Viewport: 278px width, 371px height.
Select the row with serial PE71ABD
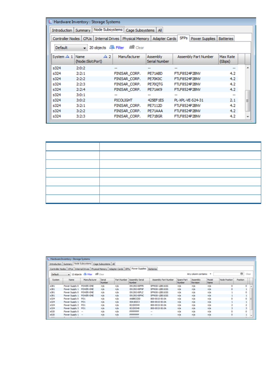tap(145, 73)
